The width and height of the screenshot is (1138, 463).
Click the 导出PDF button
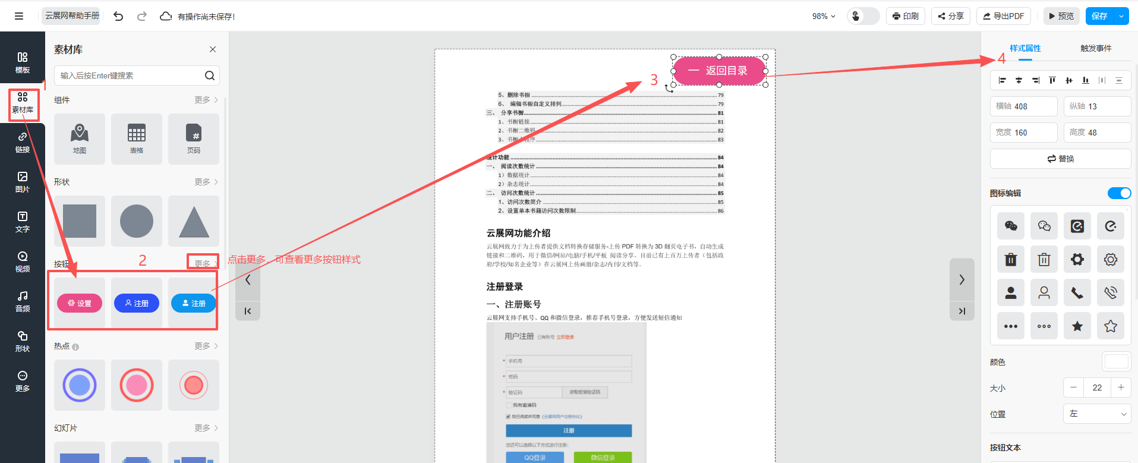click(1003, 16)
